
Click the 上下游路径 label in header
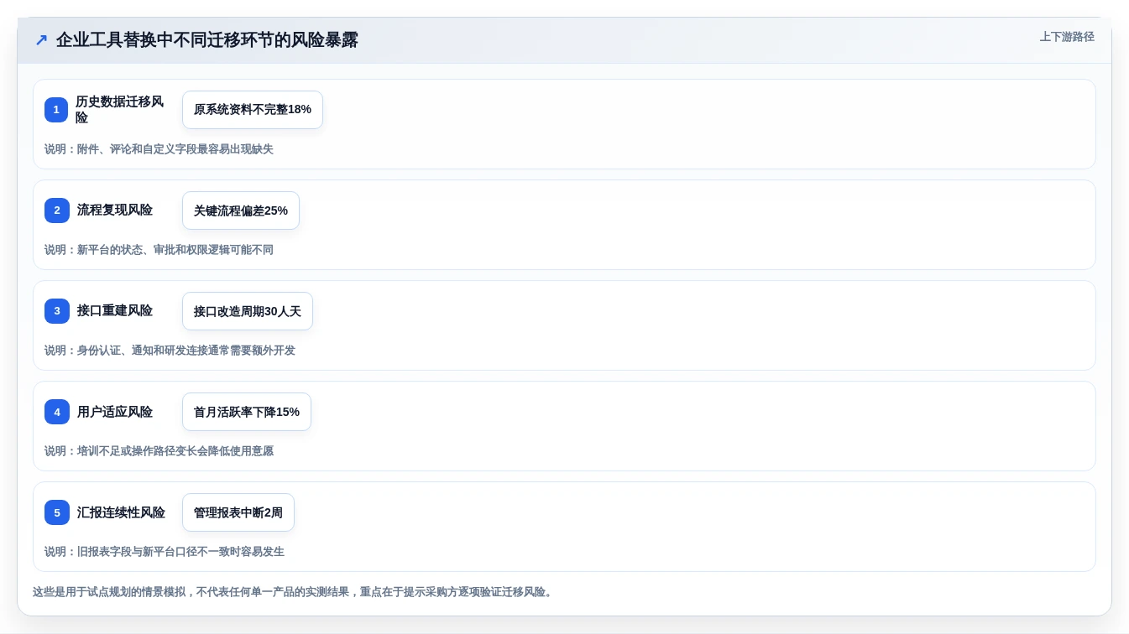click(1067, 37)
